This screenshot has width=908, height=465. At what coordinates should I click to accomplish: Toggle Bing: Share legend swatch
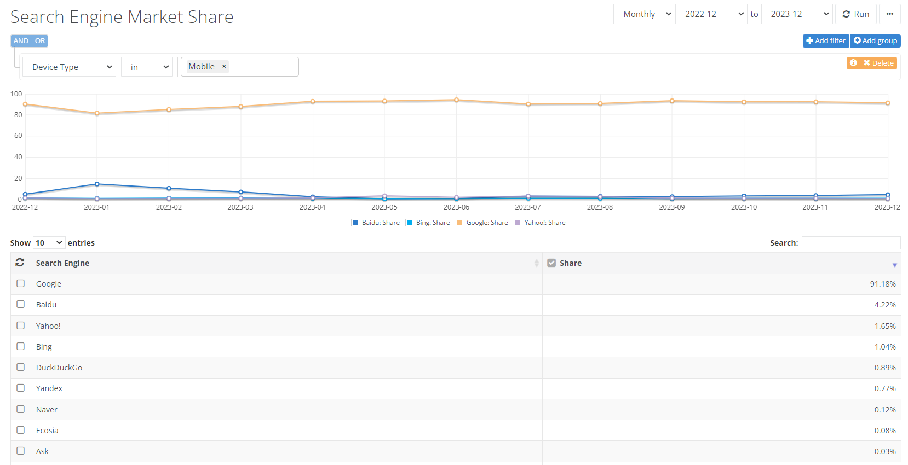410,223
